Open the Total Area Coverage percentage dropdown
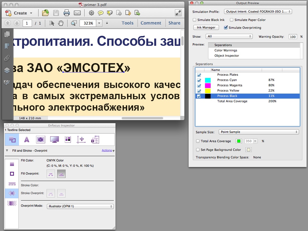 pyautogui.click(x=255, y=141)
